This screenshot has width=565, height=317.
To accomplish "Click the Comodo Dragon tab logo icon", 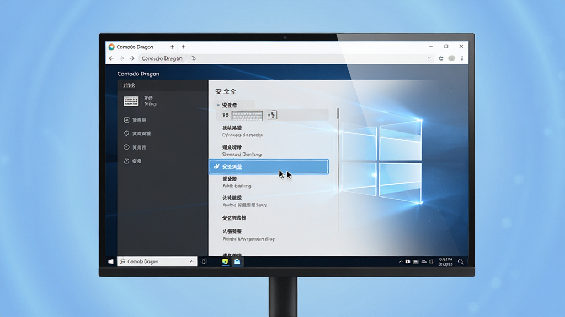I will (111, 47).
